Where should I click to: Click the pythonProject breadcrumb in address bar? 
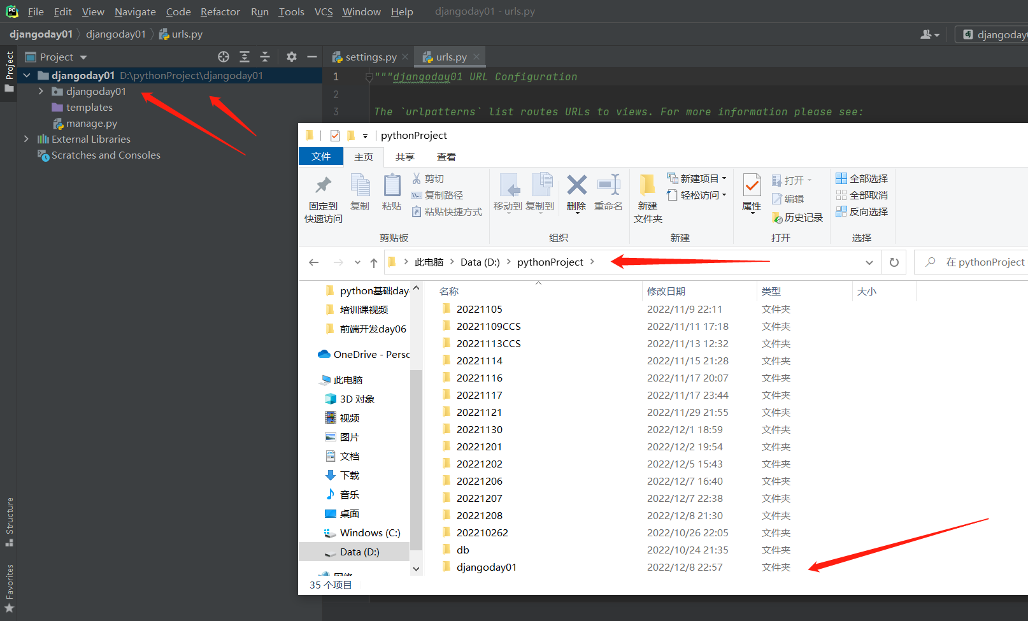coord(550,262)
